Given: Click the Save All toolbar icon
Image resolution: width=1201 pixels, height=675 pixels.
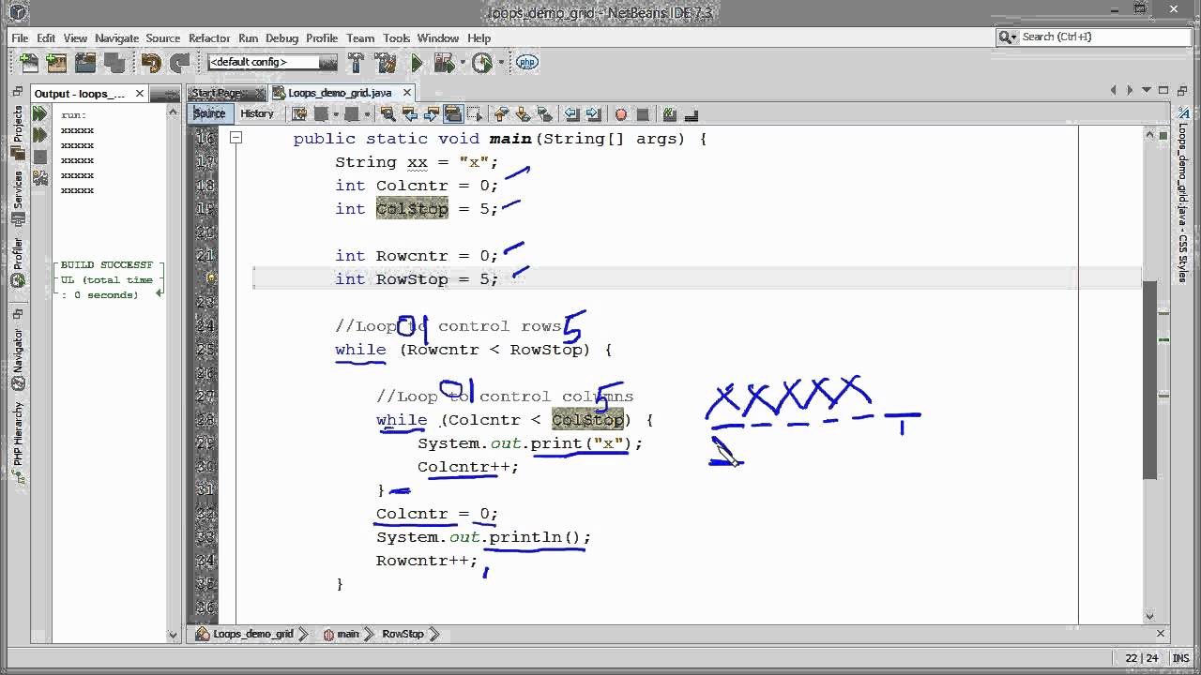Looking at the screenshot, I should click(x=114, y=63).
